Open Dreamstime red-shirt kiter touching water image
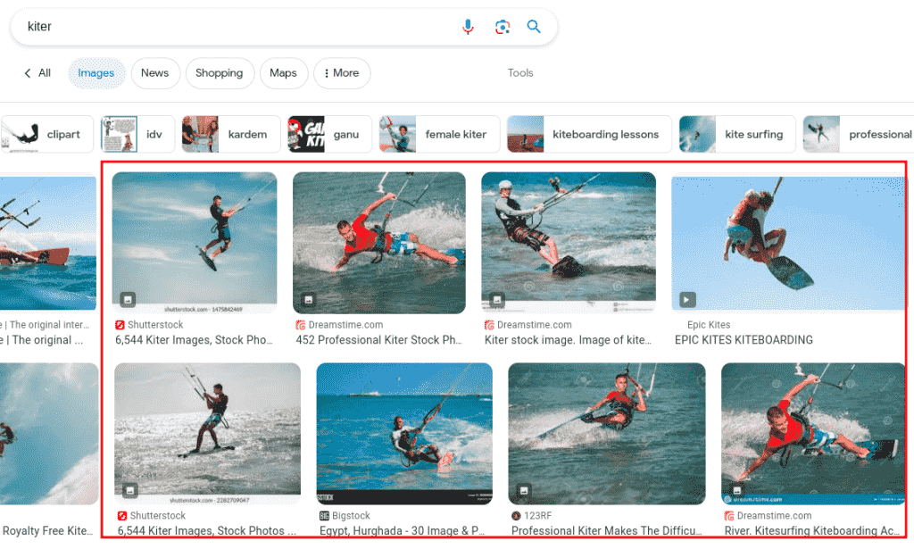The image size is (914, 549). [x=378, y=242]
